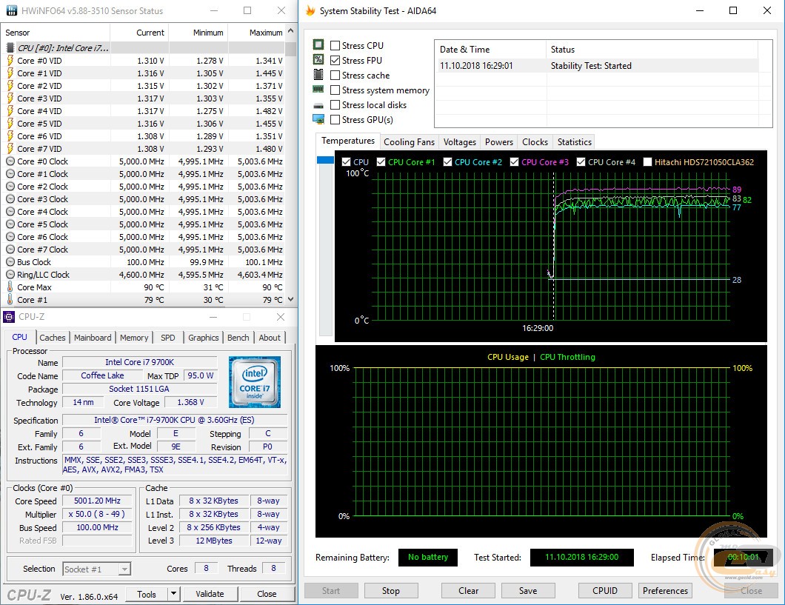
Task: Uncheck the Stress FPU checkbox
Action: pyautogui.click(x=335, y=61)
